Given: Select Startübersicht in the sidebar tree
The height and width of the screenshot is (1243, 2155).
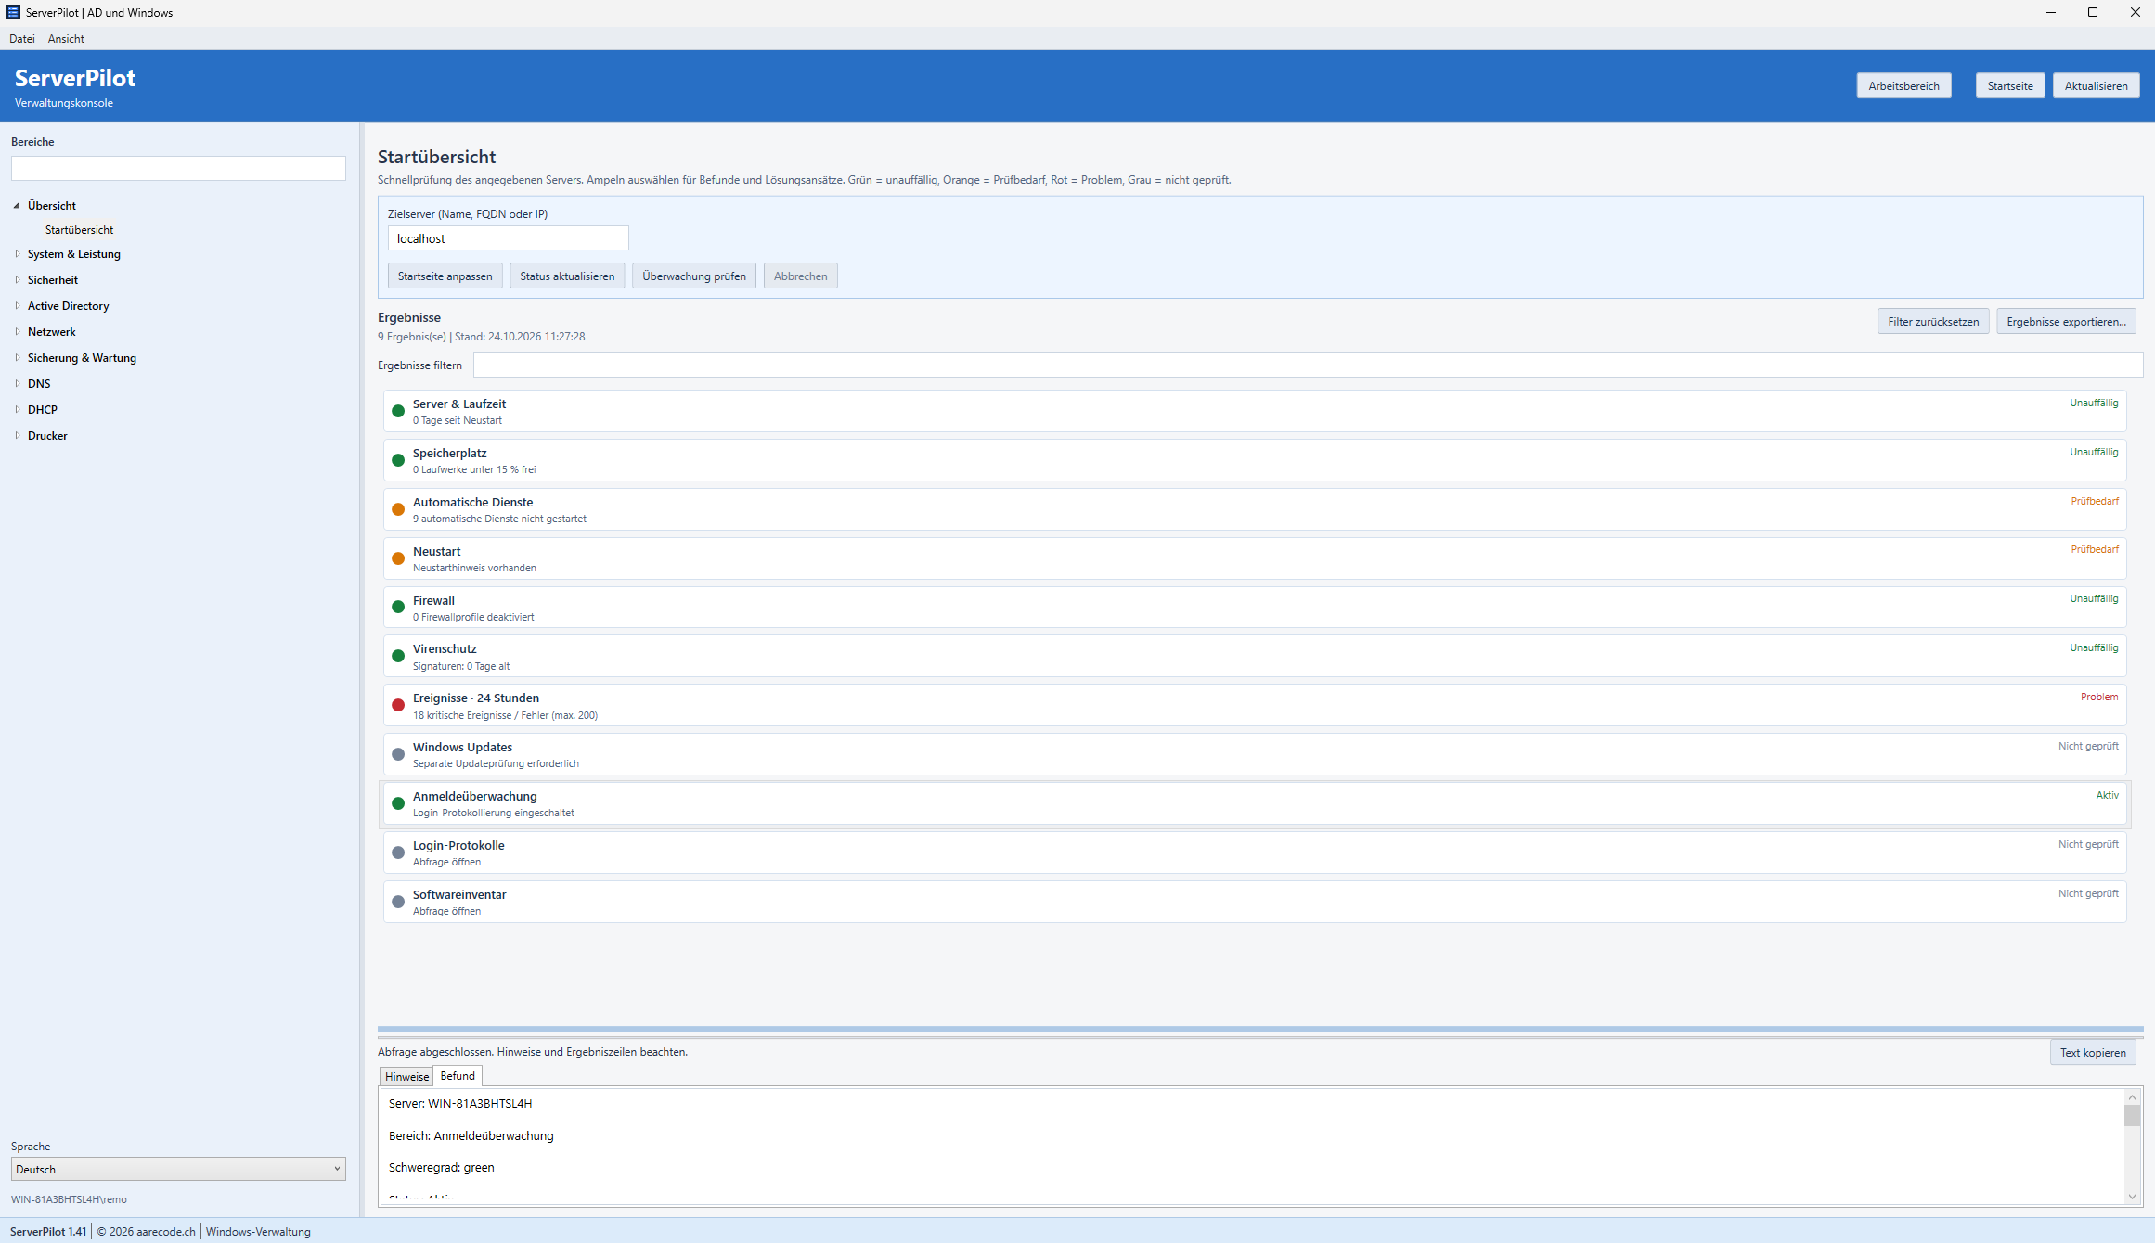Looking at the screenshot, I should coord(79,230).
